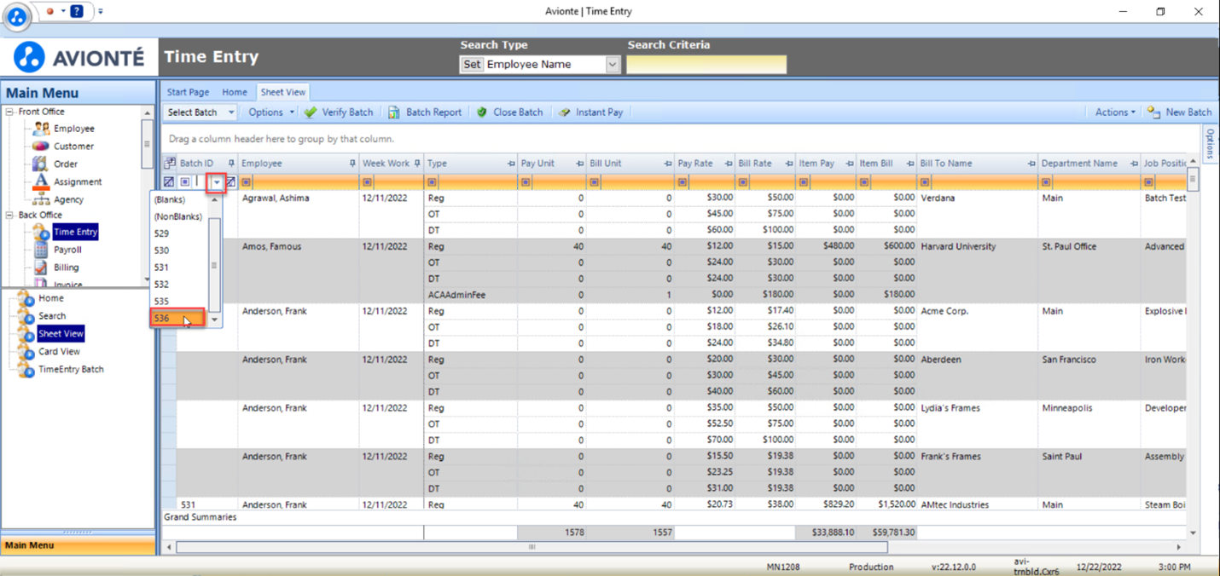The height and width of the screenshot is (576, 1220).
Task: Click the filter operator icon in Bill To Name column
Action: (x=925, y=182)
